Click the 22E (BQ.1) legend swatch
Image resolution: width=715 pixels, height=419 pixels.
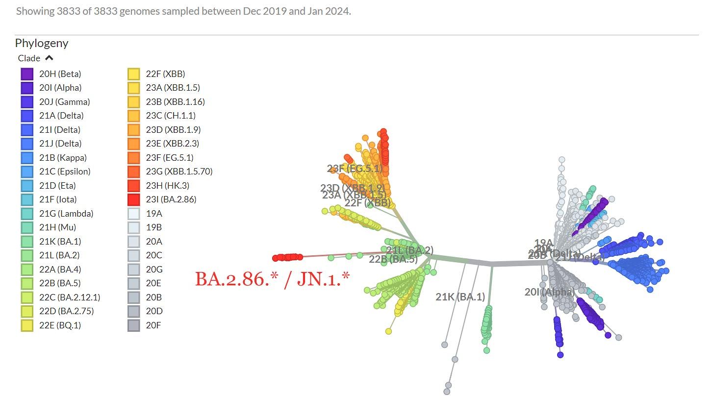pyautogui.click(x=27, y=325)
